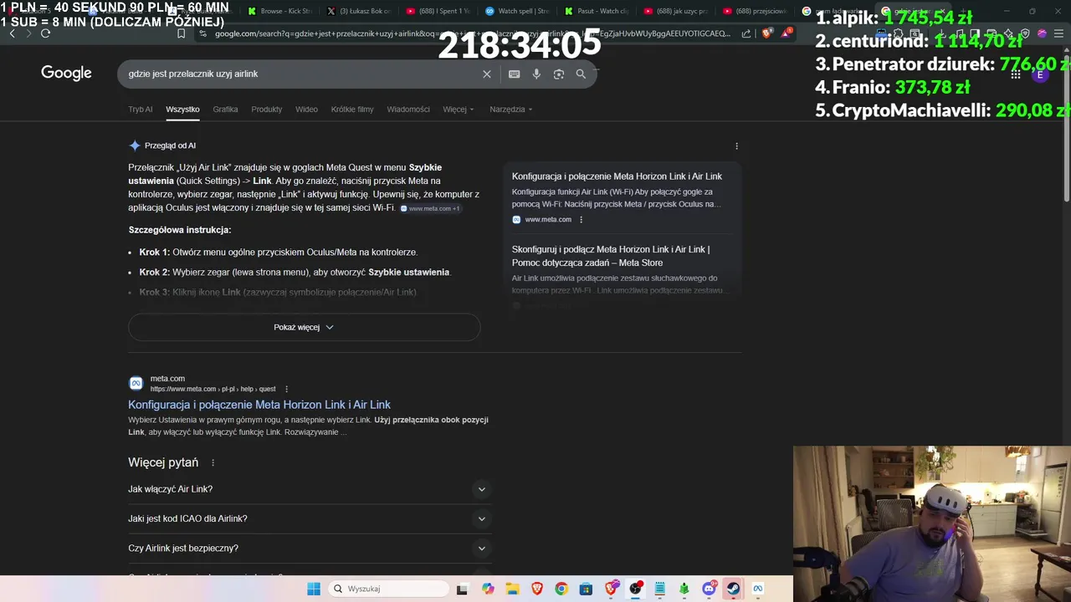The width and height of the screenshot is (1071, 602).
Task: Open File Explorer from the taskbar
Action: pos(512,589)
